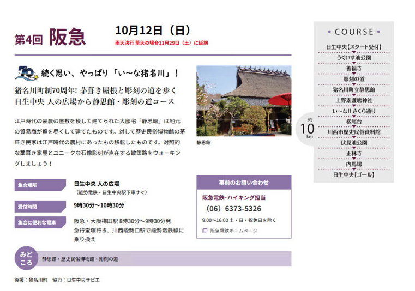
Task: Open the 阪急電鉄ホームページ link
Action: 234,231
